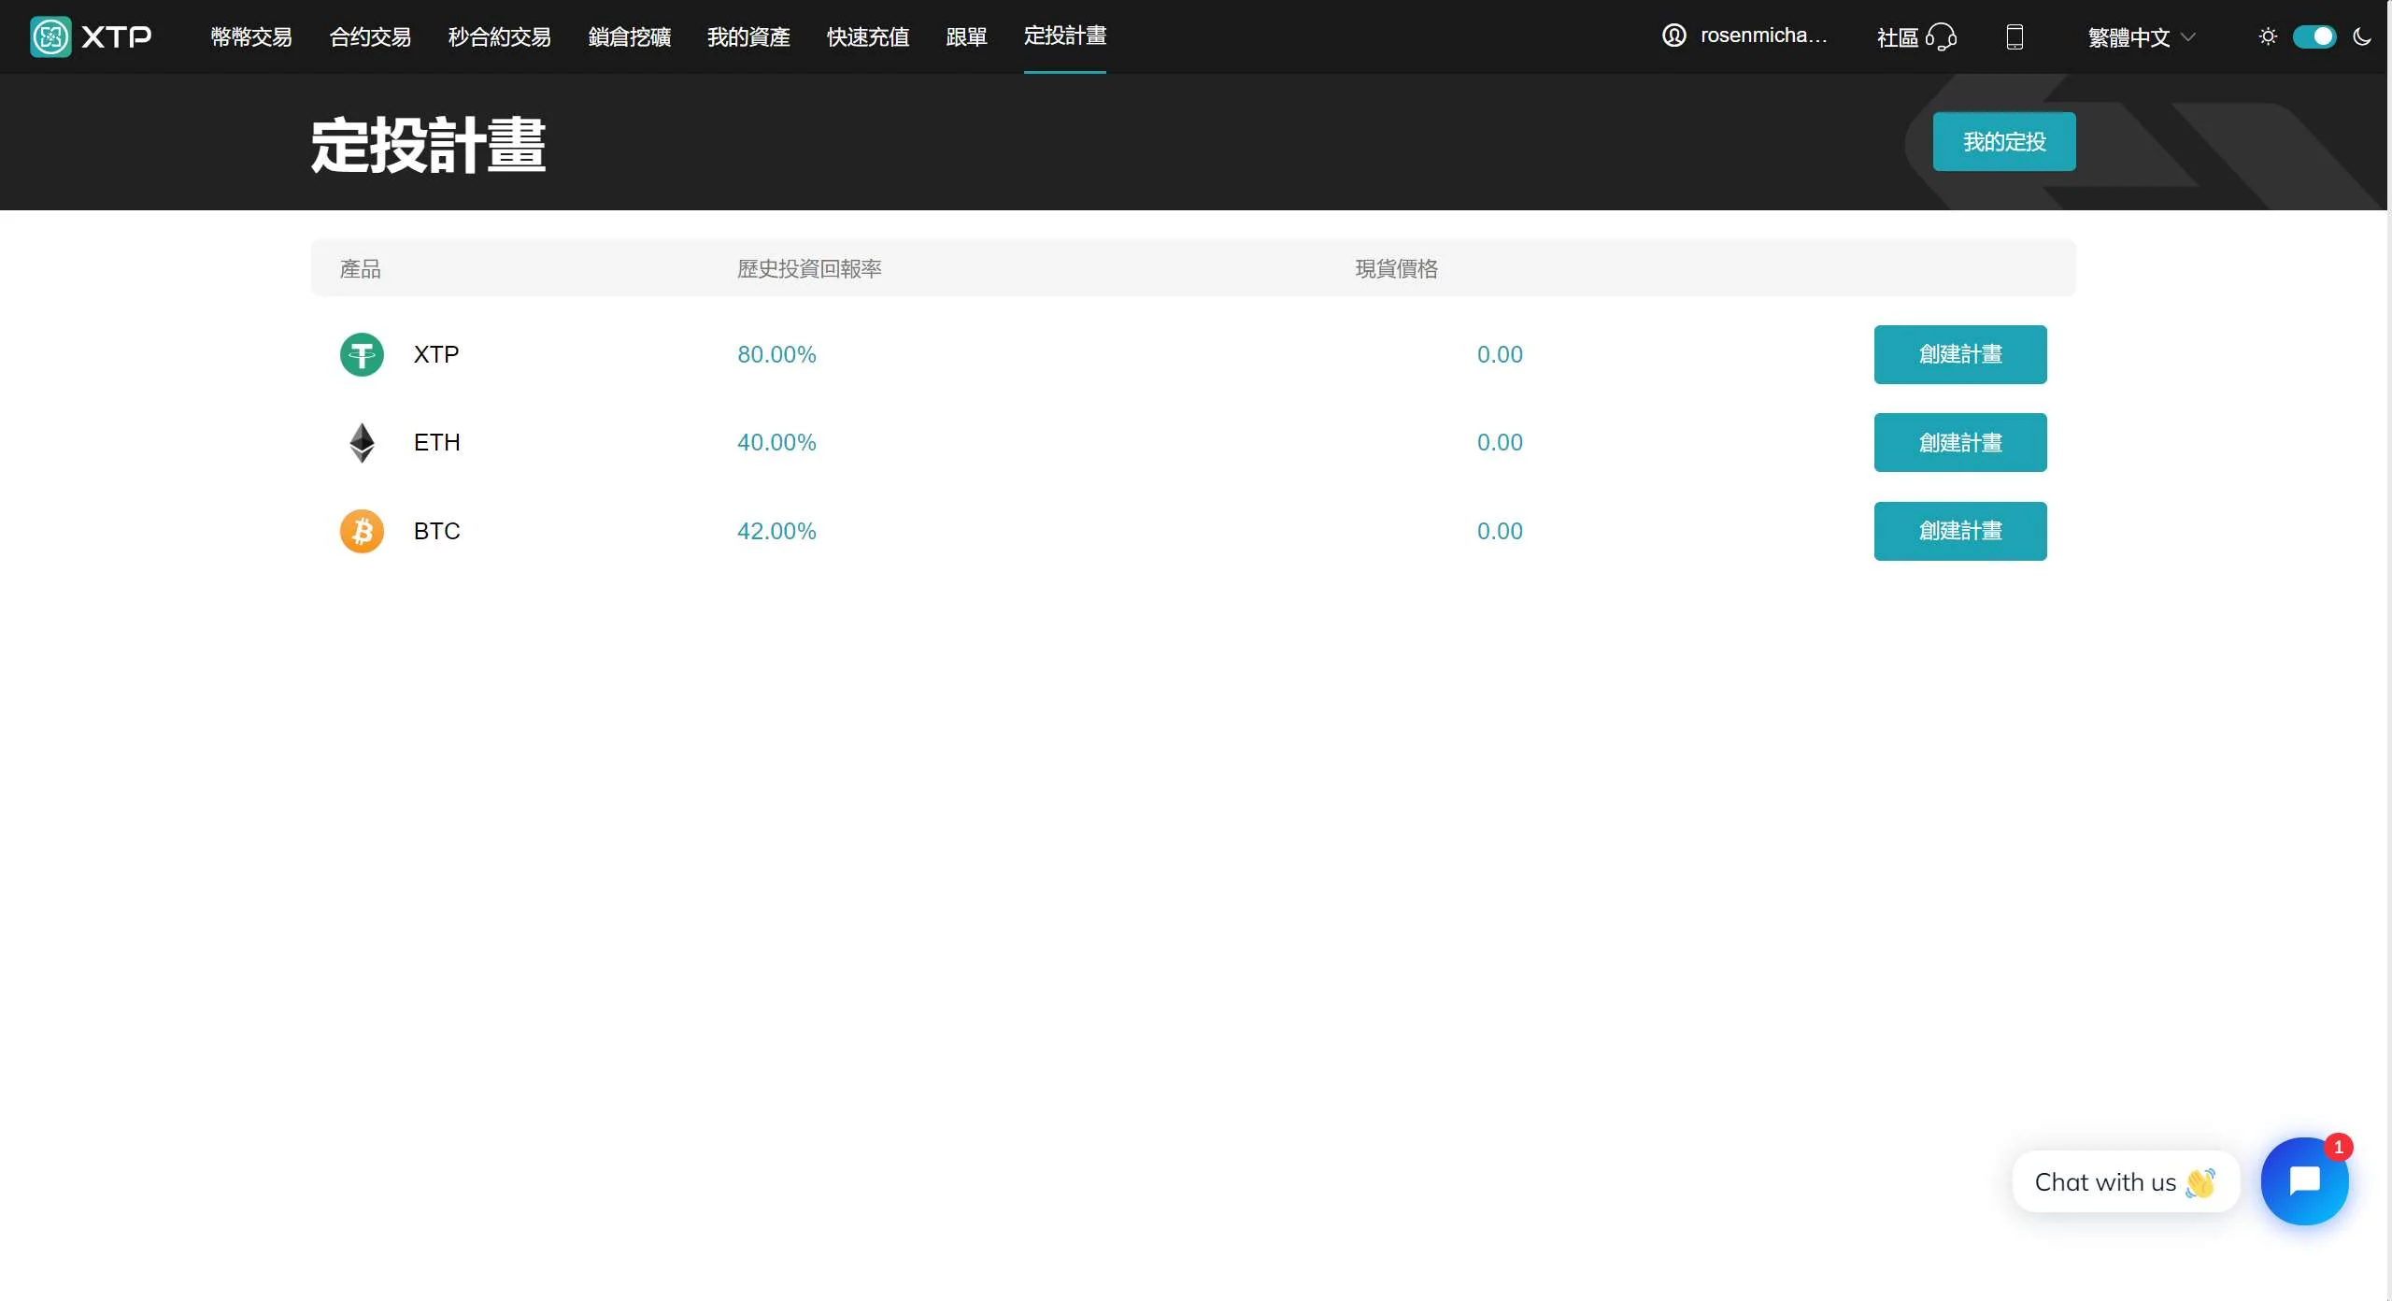Click the XTP Tether coin icon
The height and width of the screenshot is (1301, 2392).
point(362,354)
